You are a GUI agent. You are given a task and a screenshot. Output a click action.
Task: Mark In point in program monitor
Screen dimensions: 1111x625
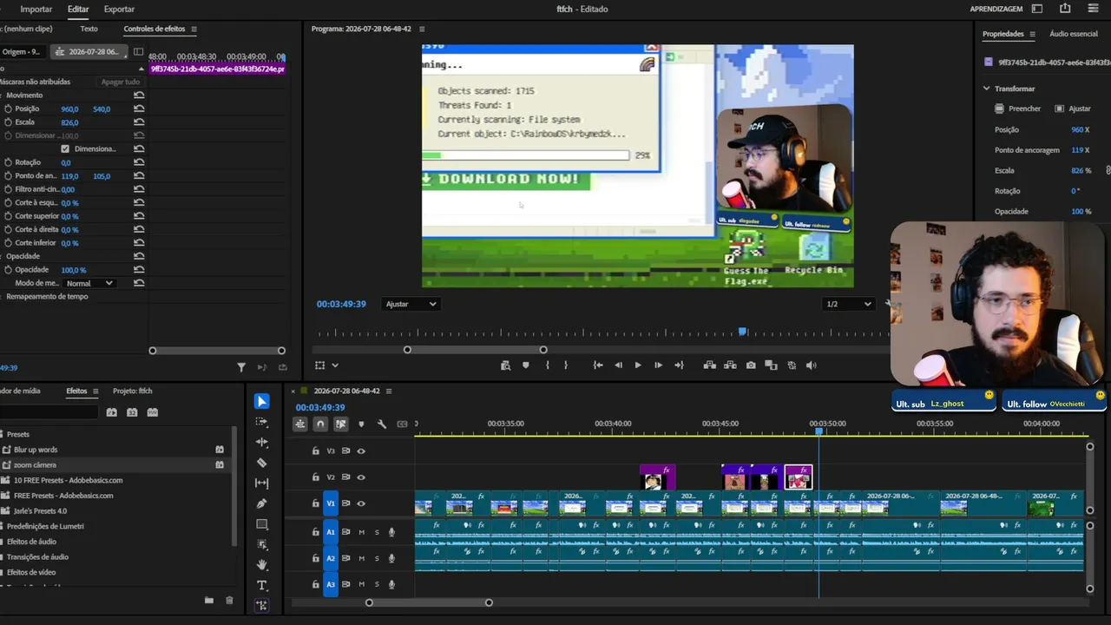pos(547,365)
